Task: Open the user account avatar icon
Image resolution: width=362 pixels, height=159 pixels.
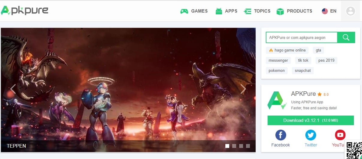Action: point(351,11)
